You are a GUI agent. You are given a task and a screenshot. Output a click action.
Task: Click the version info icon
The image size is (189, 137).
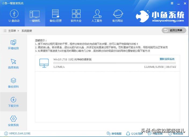[6, 134]
